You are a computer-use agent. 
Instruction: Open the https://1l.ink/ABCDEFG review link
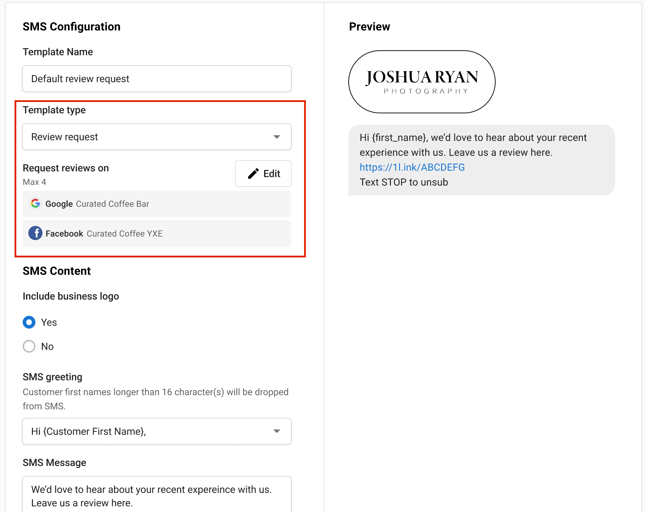(x=412, y=167)
